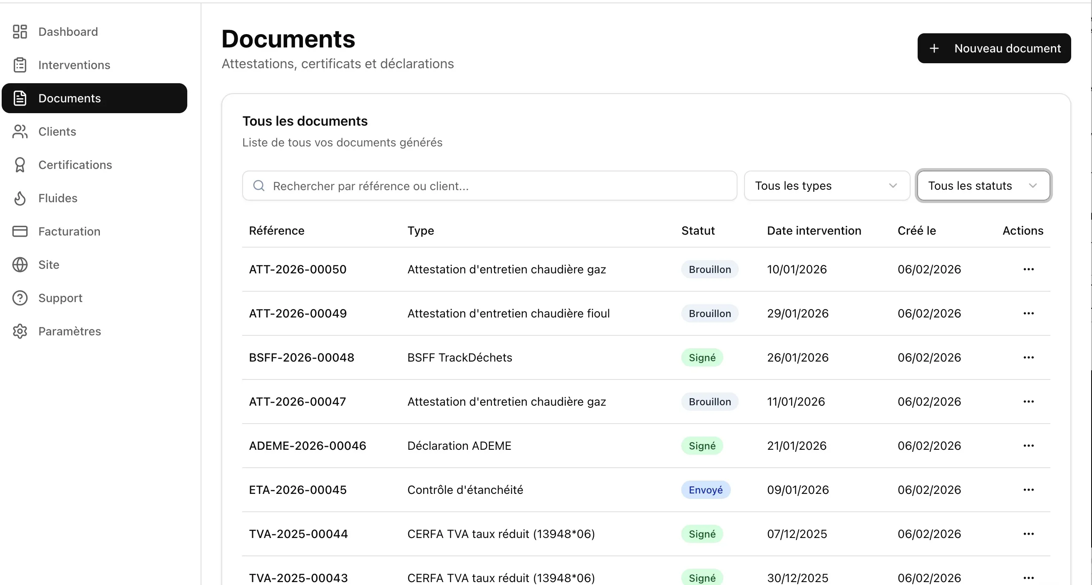
Task: Open actions menu for BSFF-2026-00048
Action: tap(1029, 357)
